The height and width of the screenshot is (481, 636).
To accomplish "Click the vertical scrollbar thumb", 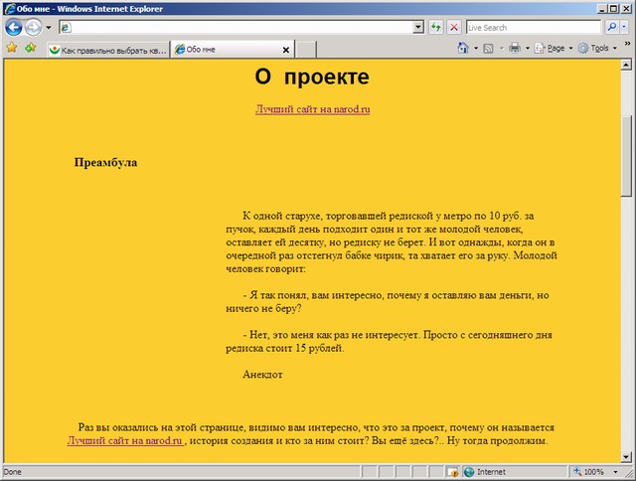I will pyautogui.click(x=626, y=156).
